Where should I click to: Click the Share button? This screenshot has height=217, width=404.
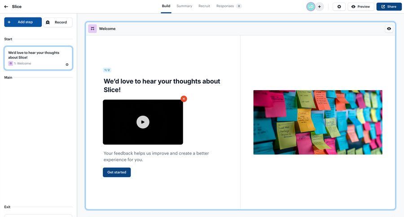pos(389,7)
